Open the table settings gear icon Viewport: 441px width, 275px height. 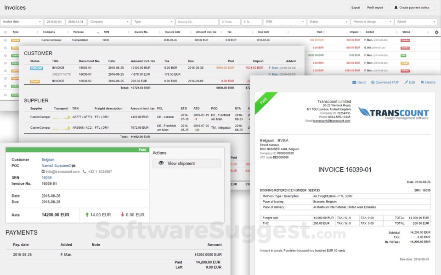436,32
